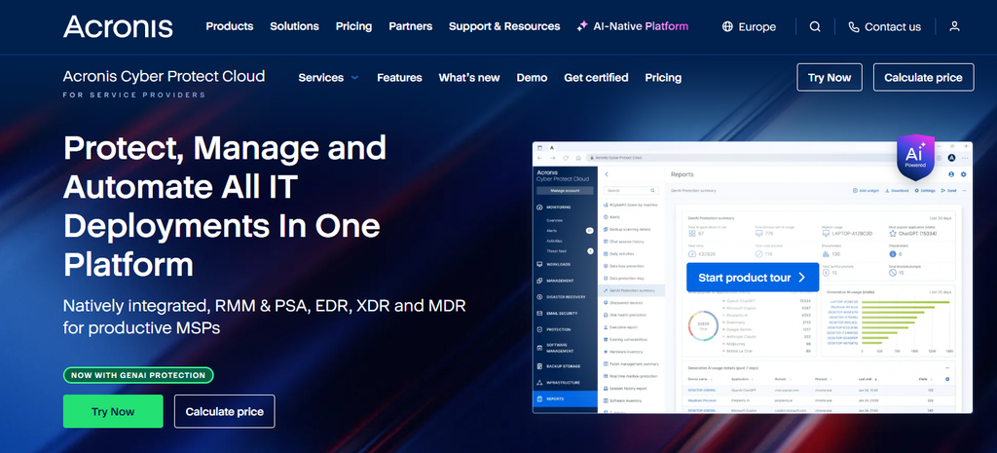Click Manage account button in preview

(x=566, y=191)
